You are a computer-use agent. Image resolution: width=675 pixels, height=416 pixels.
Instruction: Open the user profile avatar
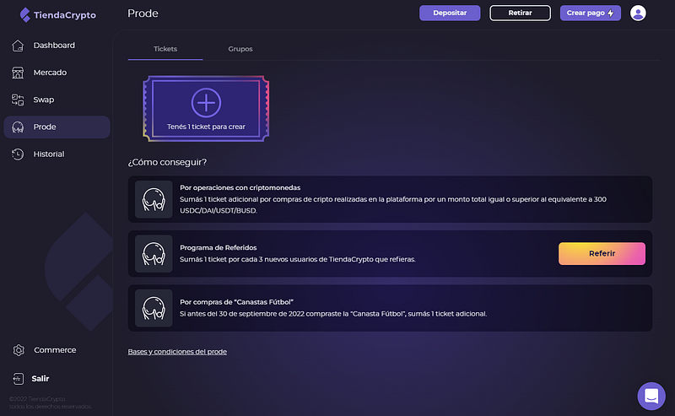pos(638,13)
